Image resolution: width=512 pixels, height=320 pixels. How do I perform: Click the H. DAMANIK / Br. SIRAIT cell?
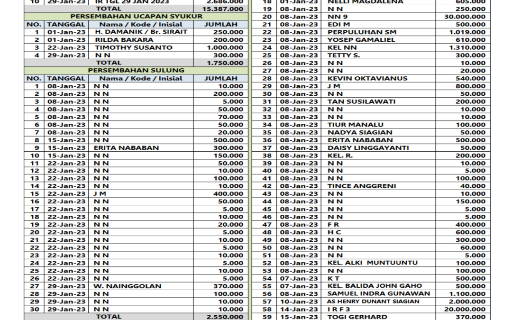(x=141, y=32)
